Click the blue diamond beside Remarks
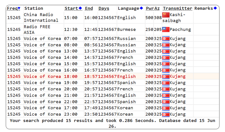 tap(215, 8)
